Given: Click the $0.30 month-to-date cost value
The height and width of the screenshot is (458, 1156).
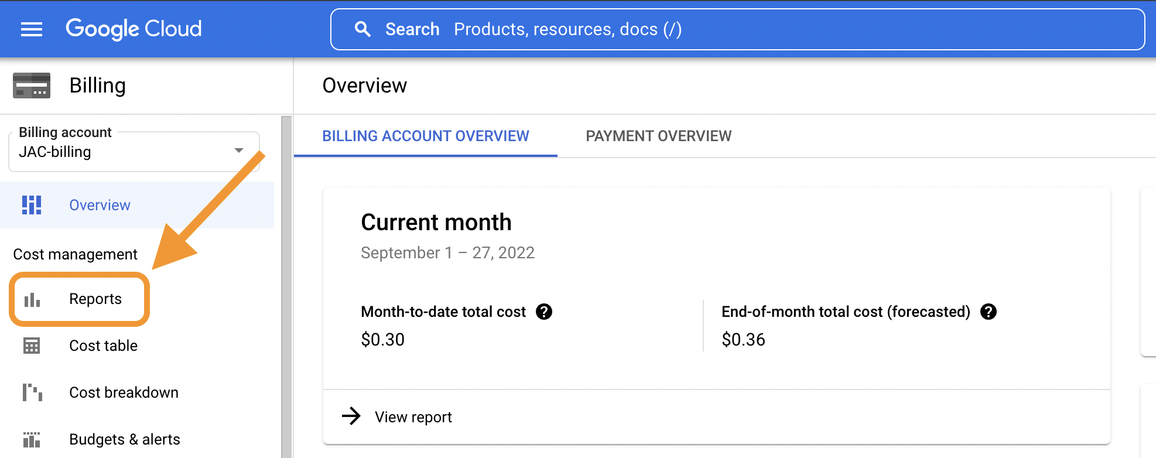Looking at the screenshot, I should (383, 340).
